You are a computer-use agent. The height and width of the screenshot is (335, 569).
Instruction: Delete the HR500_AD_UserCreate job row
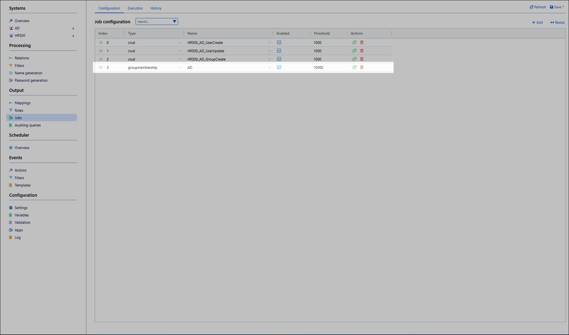coord(362,43)
